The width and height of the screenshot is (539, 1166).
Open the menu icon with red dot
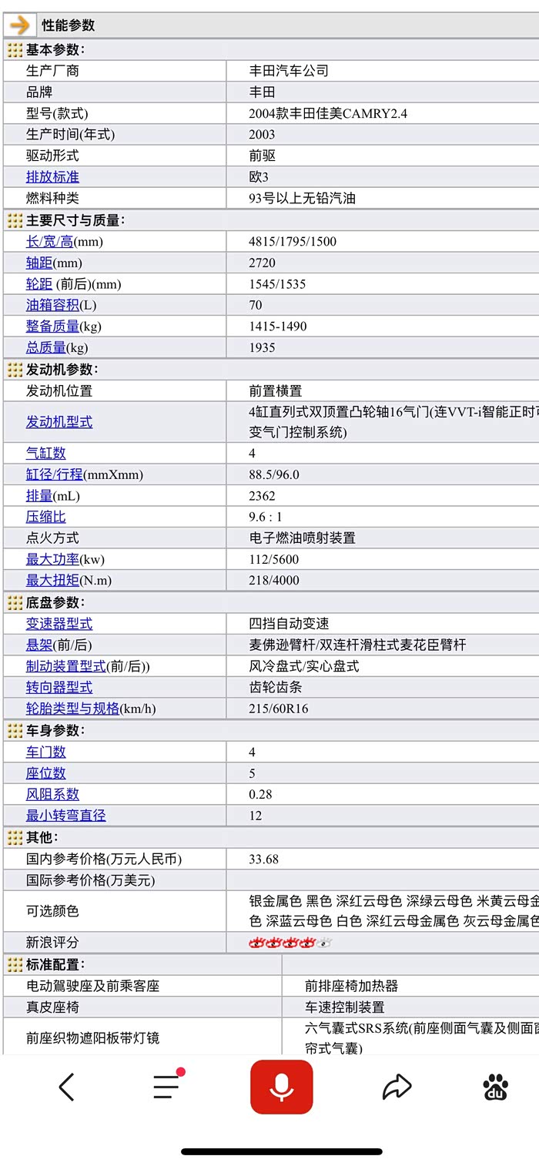coord(168,1084)
